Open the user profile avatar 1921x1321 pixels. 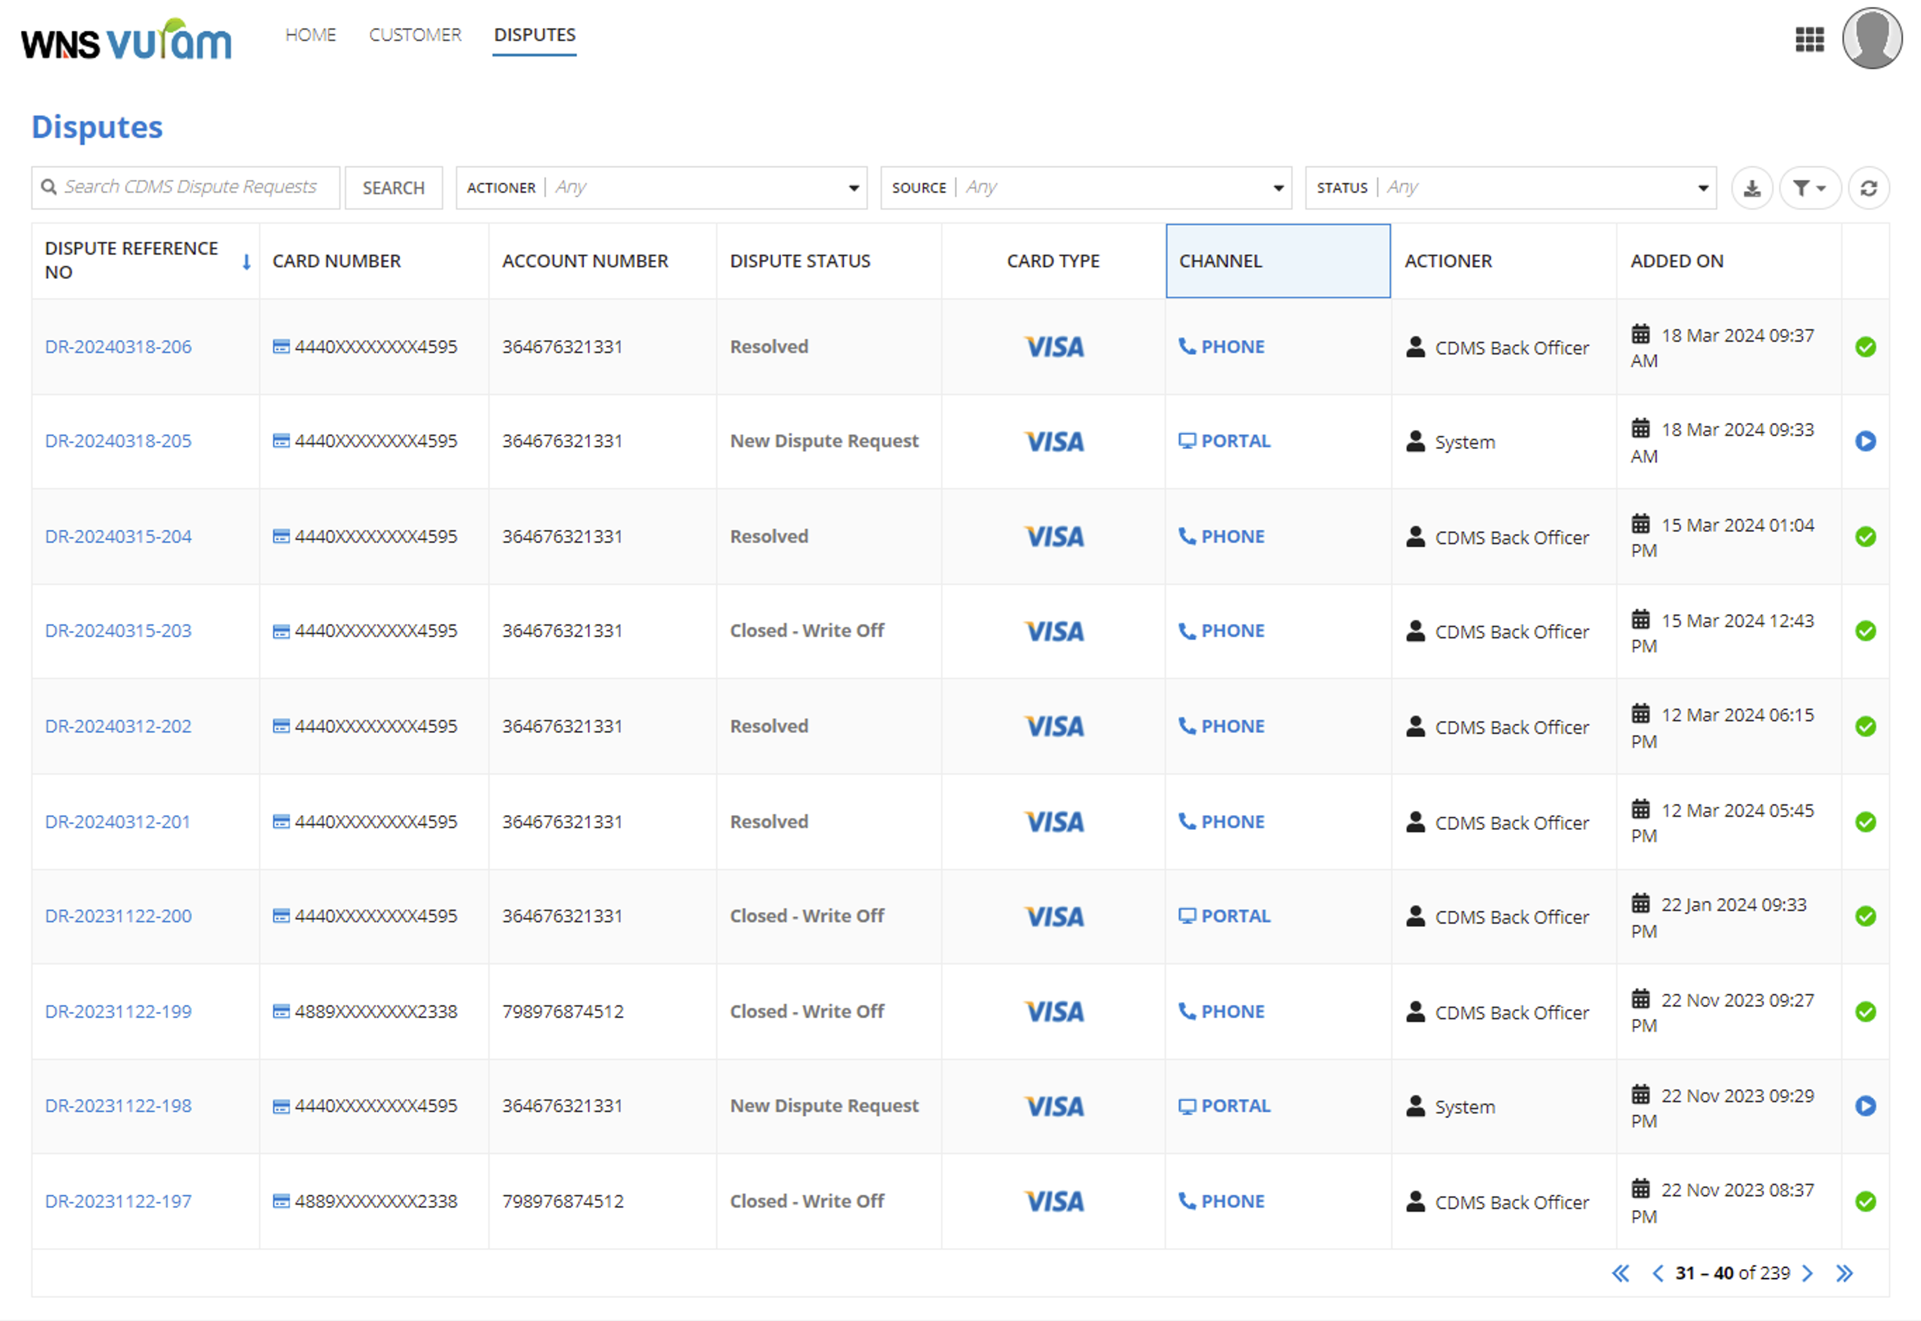(x=1871, y=38)
